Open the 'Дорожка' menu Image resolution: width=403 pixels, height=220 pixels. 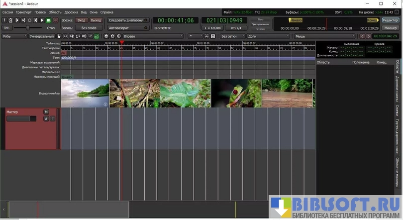tap(72, 11)
